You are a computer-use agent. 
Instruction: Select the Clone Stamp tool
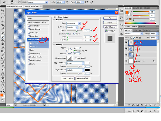(3, 40)
